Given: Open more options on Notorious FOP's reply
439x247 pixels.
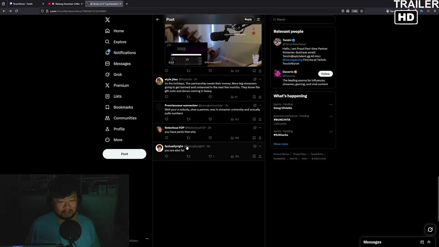Looking at the screenshot, I should tap(260, 128).
